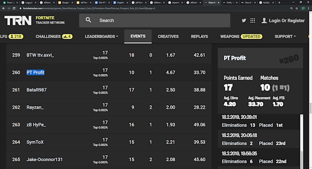This screenshot has height=169, width=312.
Task: Select the EVENTS tab
Action: coord(138,36)
